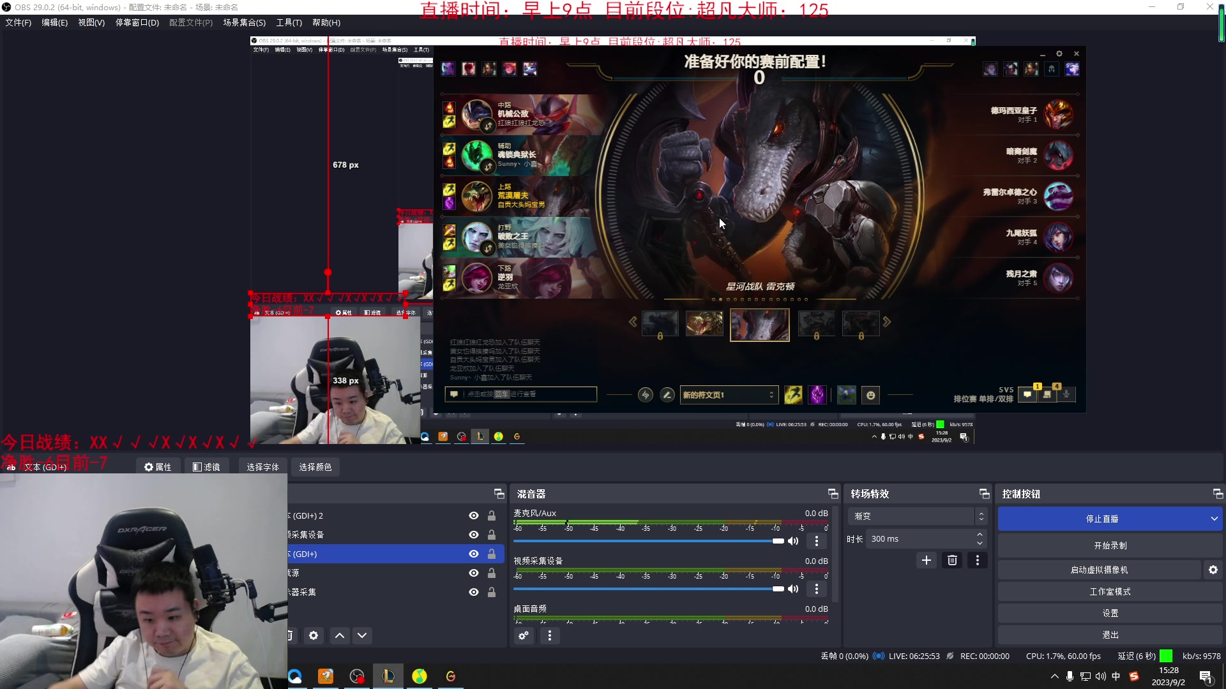The image size is (1226, 689).
Task: Pop out the sources dock panel
Action: 499,494
